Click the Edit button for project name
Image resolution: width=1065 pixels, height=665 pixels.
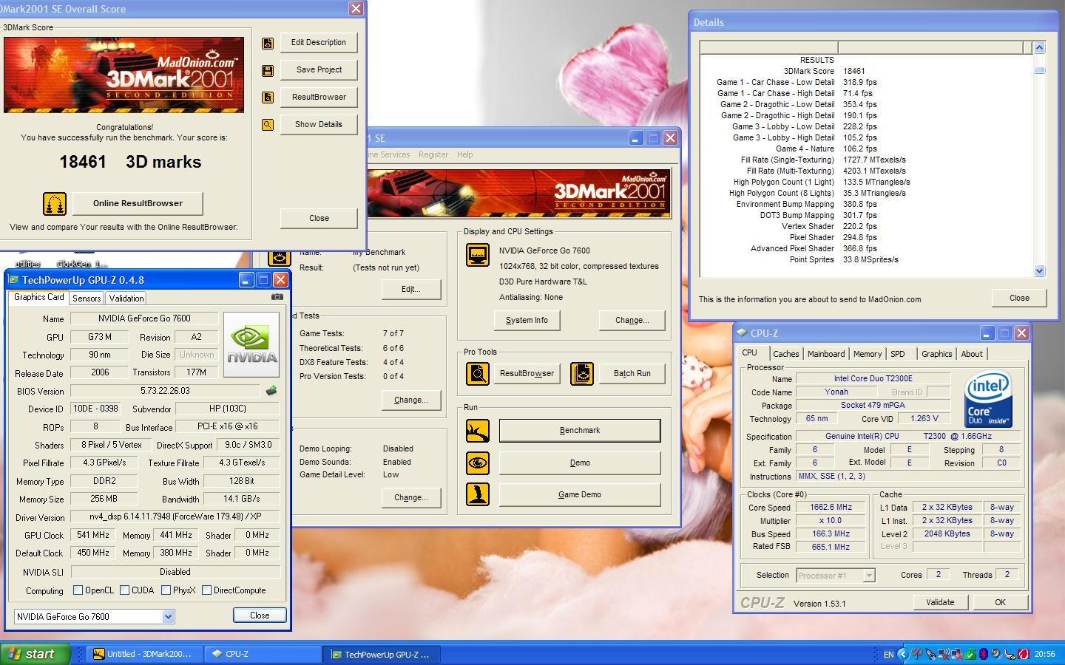tap(411, 290)
